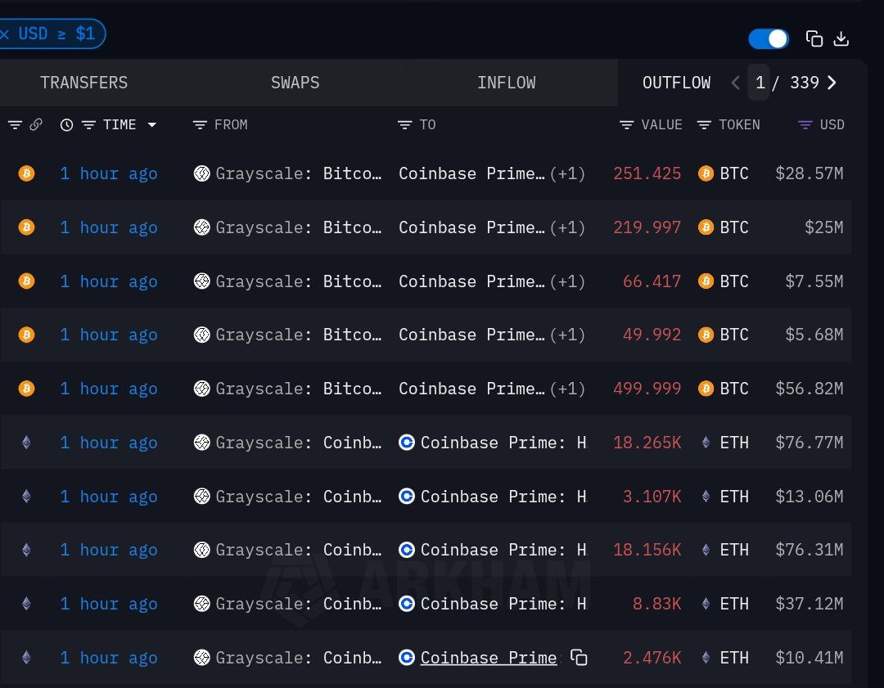Click Bitcoin chain icon in 219.997 row
The image size is (884, 688).
pos(26,227)
